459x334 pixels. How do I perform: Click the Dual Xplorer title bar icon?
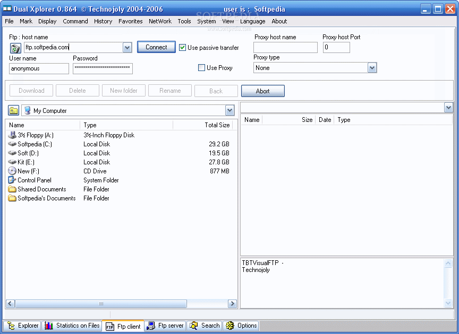pos(7,9)
